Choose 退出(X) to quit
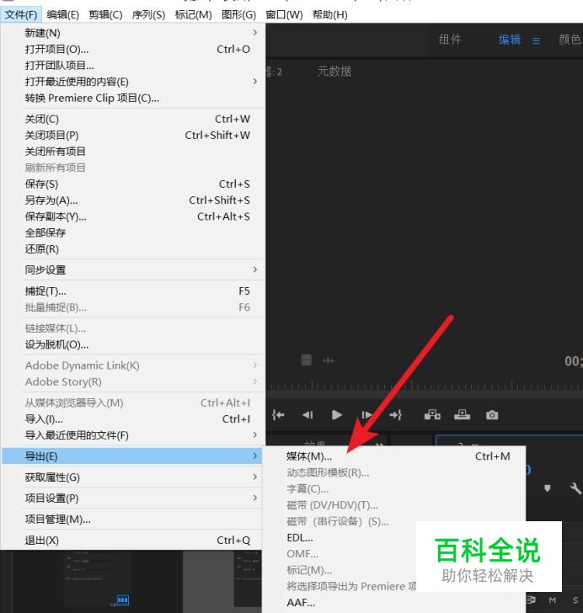The height and width of the screenshot is (613, 583). [132, 541]
